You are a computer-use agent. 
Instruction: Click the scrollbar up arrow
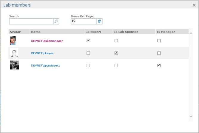pos(191,33)
